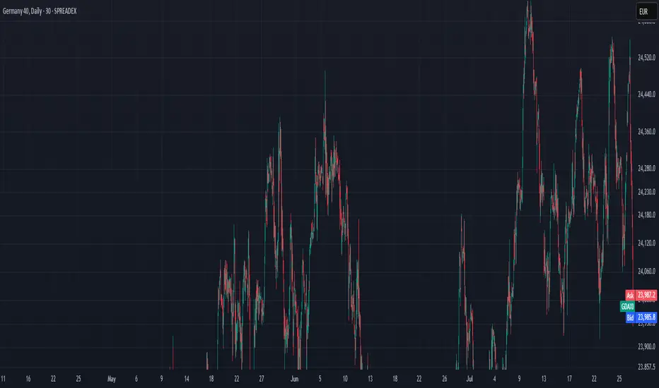Click the 23,900.0 price scale label
659x388 pixels.
click(646, 346)
